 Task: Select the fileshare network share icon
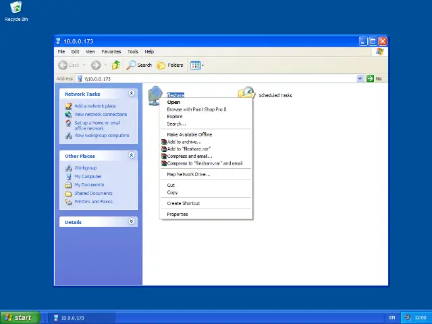155,95
